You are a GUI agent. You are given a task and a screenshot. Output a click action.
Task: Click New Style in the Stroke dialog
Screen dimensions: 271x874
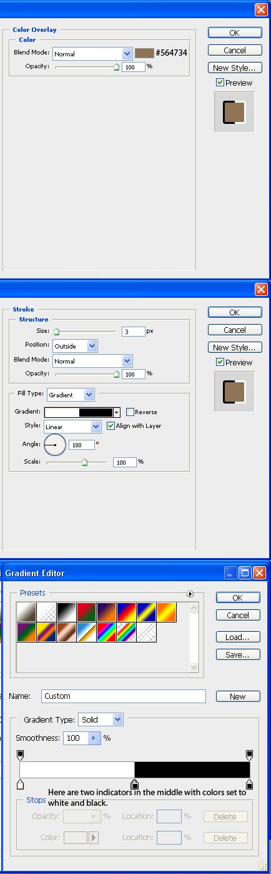(235, 347)
